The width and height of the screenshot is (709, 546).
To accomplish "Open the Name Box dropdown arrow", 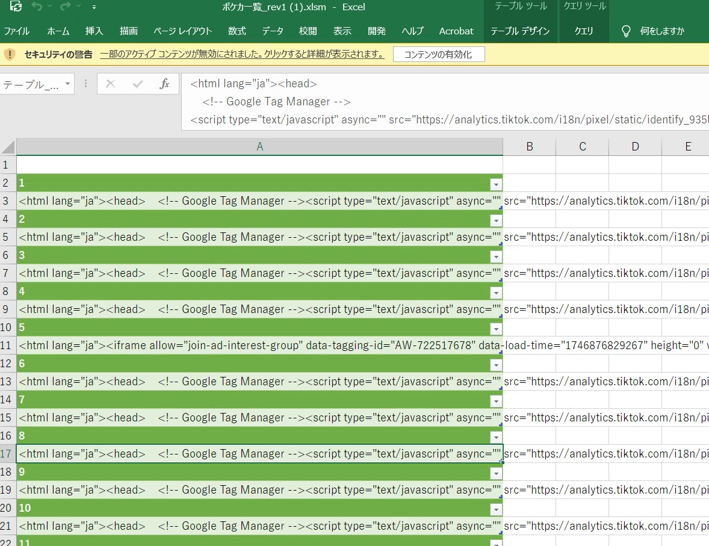I will pos(67,84).
